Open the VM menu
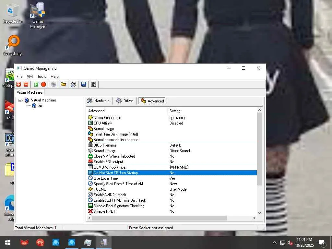Screen dimensions: 332x249 (30, 77)
